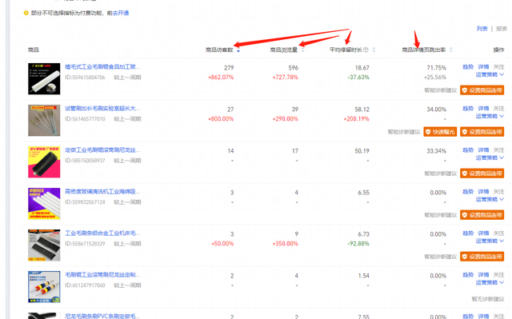Expand 运营策略 for the 34.00% bounce-rate row
Viewport: 512px width, 319px height.
(x=490, y=116)
